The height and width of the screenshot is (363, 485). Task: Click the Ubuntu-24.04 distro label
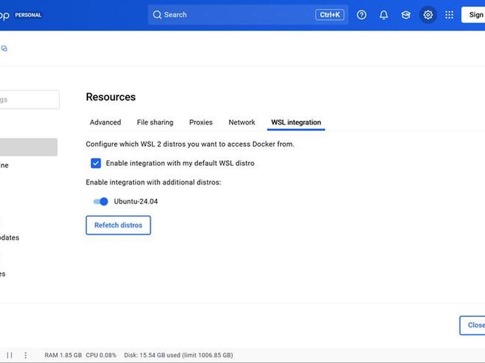point(136,201)
